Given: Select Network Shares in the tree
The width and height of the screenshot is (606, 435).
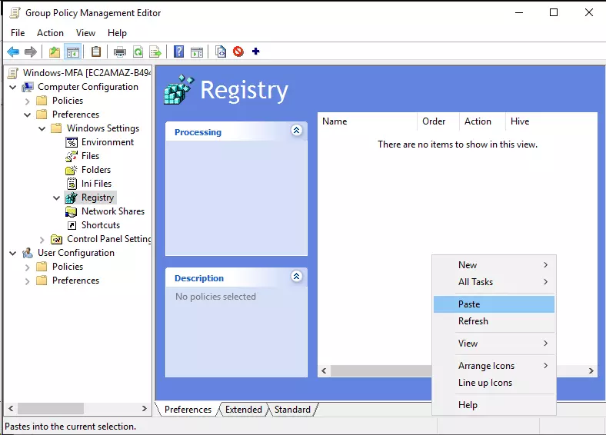Looking at the screenshot, I should click(113, 211).
